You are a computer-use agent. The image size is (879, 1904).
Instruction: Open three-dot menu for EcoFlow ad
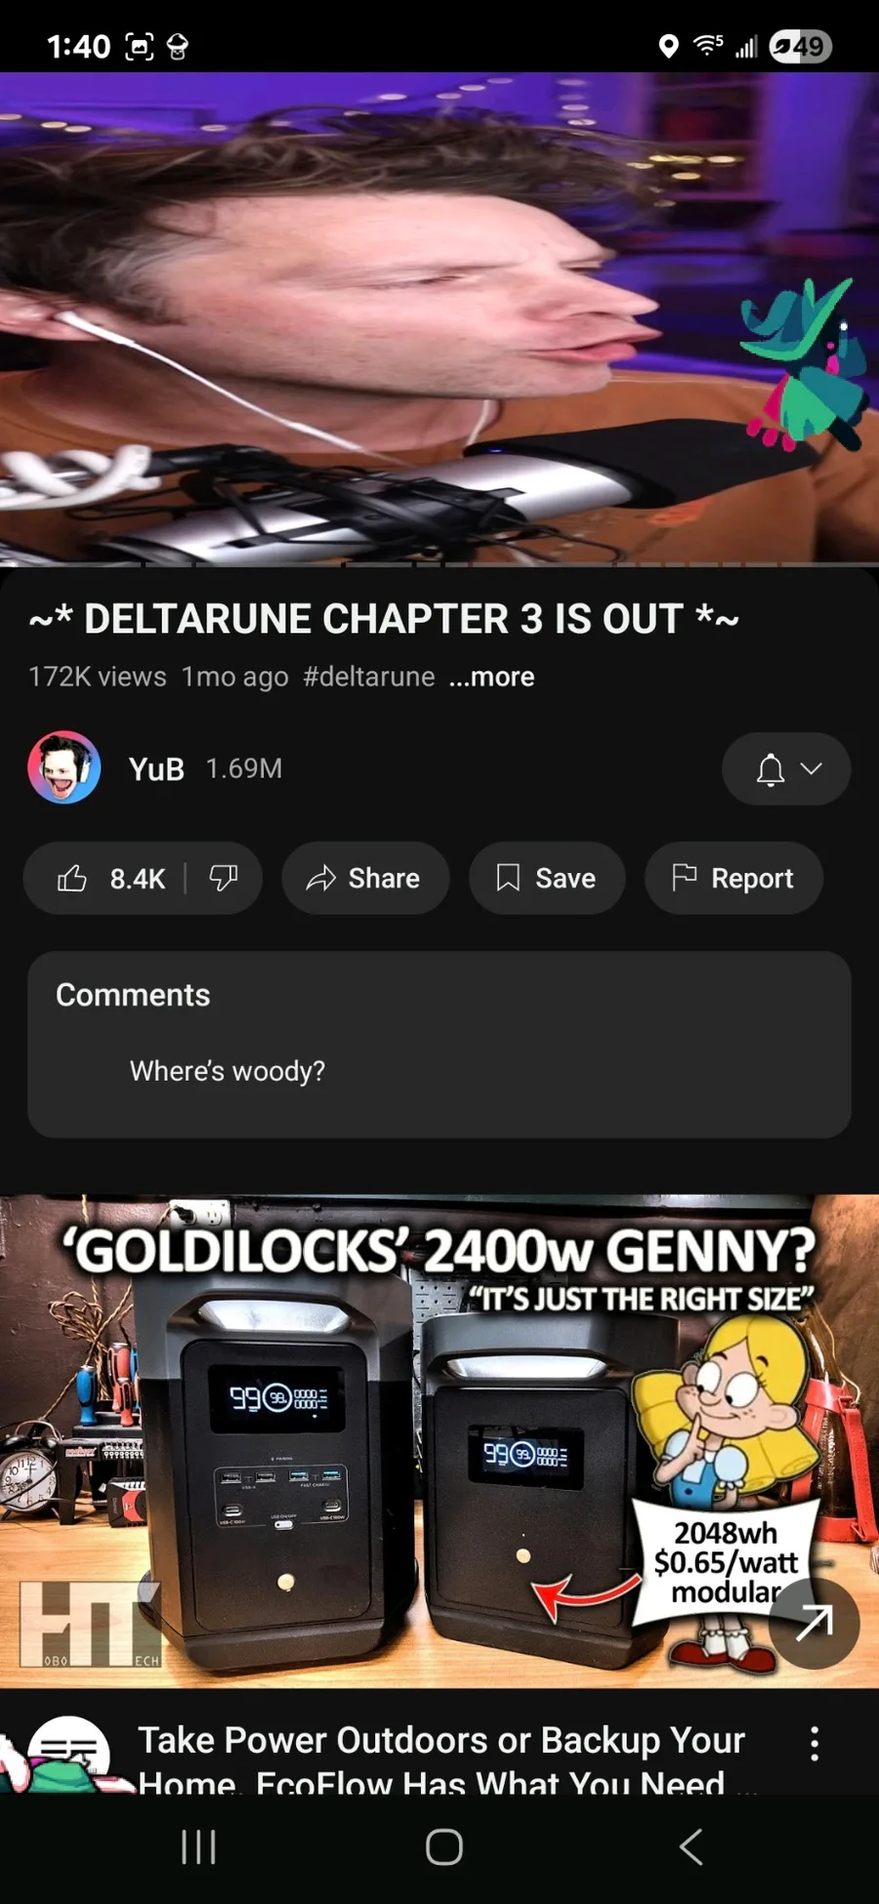(815, 1744)
